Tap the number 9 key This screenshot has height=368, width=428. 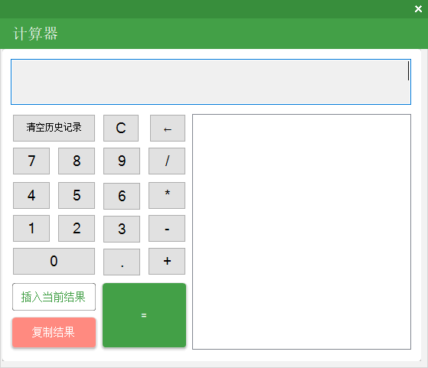(x=122, y=161)
